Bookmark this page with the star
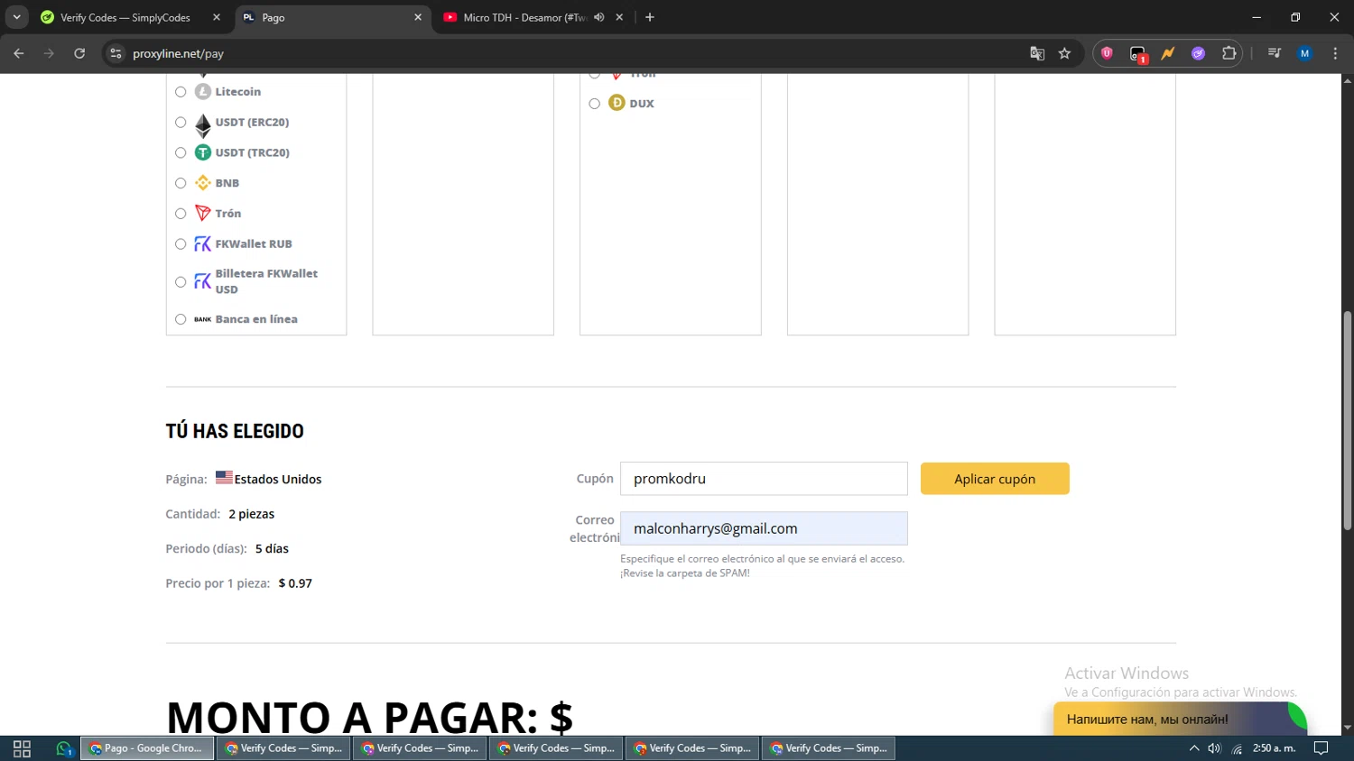This screenshot has width=1354, height=761. point(1065,53)
